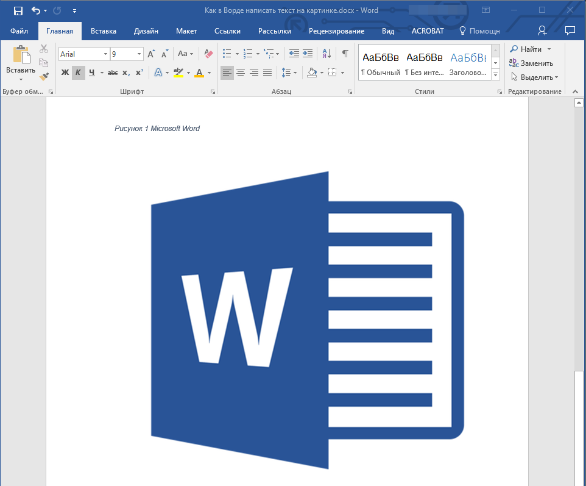This screenshot has height=486, width=586.
Task: Toggle strikethrough text formatting
Action: [x=113, y=73]
